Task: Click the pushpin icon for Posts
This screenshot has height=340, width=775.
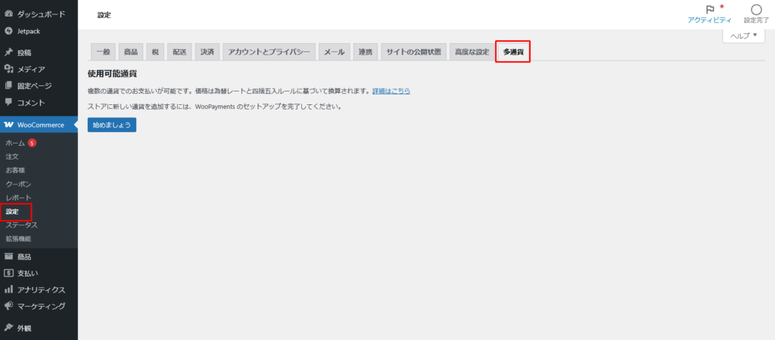Action: tap(8, 53)
